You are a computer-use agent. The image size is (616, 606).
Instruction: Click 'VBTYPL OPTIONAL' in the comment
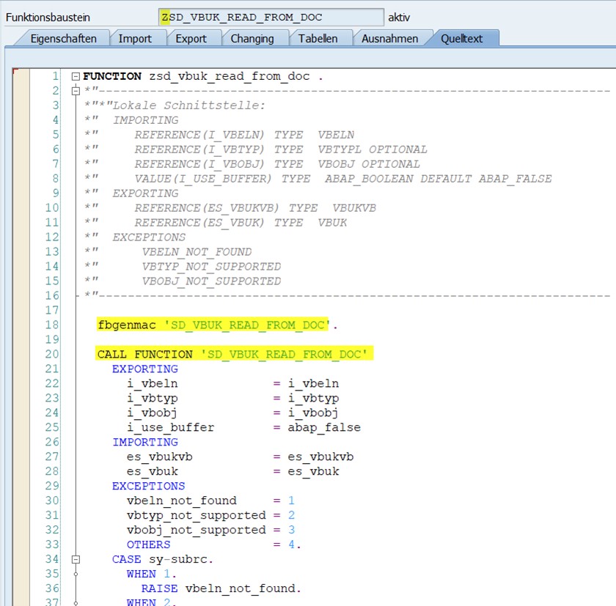click(372, 149)
